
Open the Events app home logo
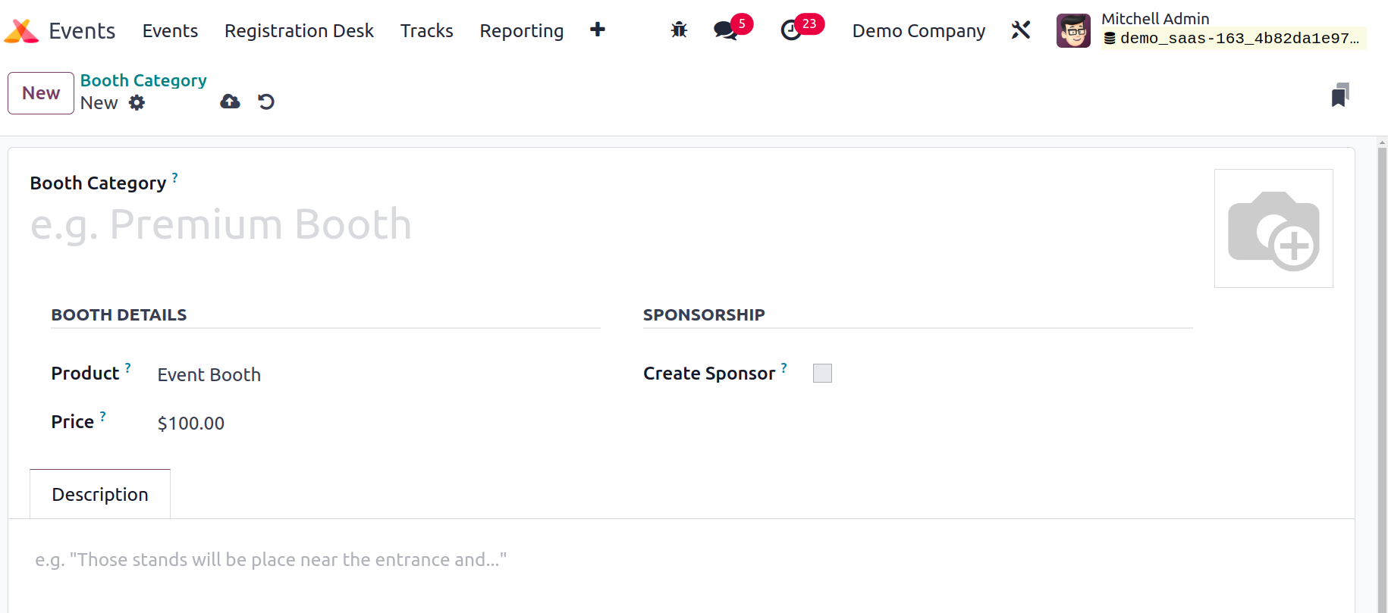(21, 30)
